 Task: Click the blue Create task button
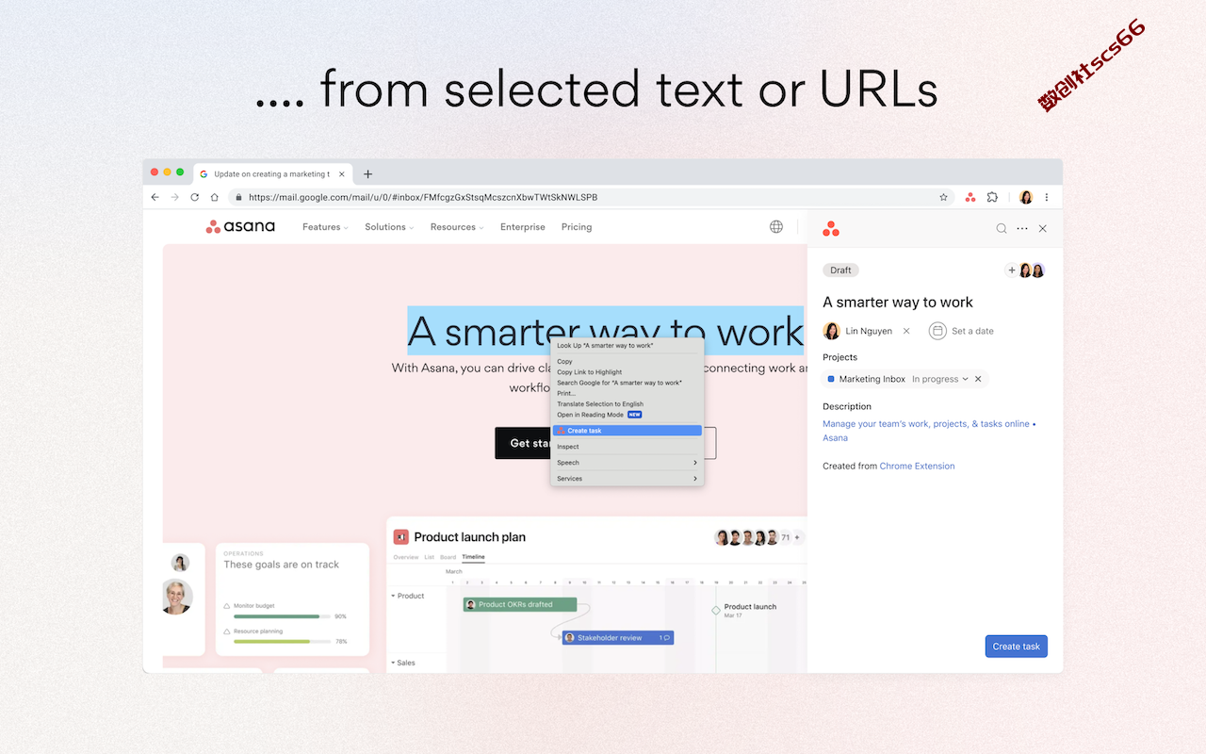click(1017, 647)
